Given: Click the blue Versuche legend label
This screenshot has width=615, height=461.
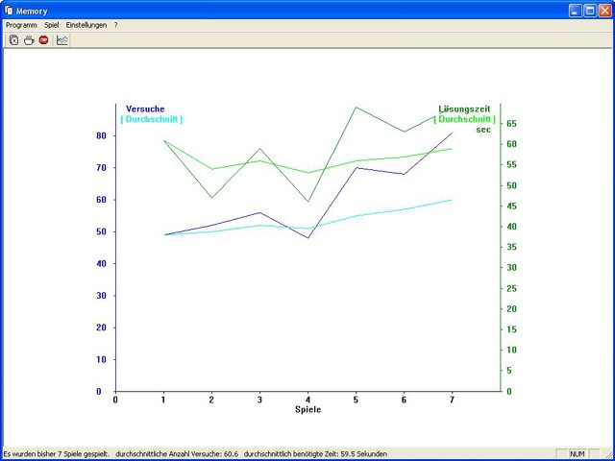Looking at the screenshot, I should 145,109.
